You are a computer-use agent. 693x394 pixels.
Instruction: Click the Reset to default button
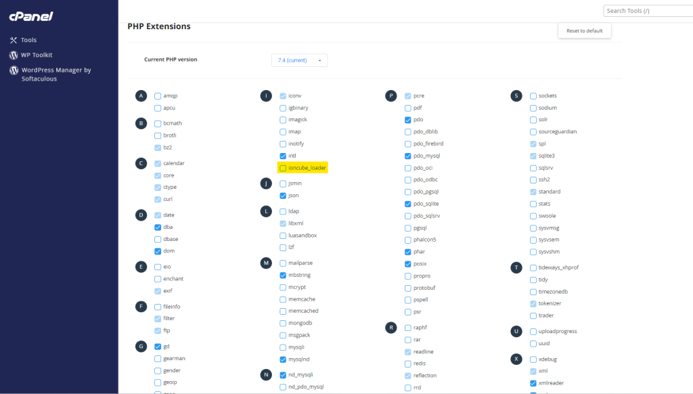(584, 31)
